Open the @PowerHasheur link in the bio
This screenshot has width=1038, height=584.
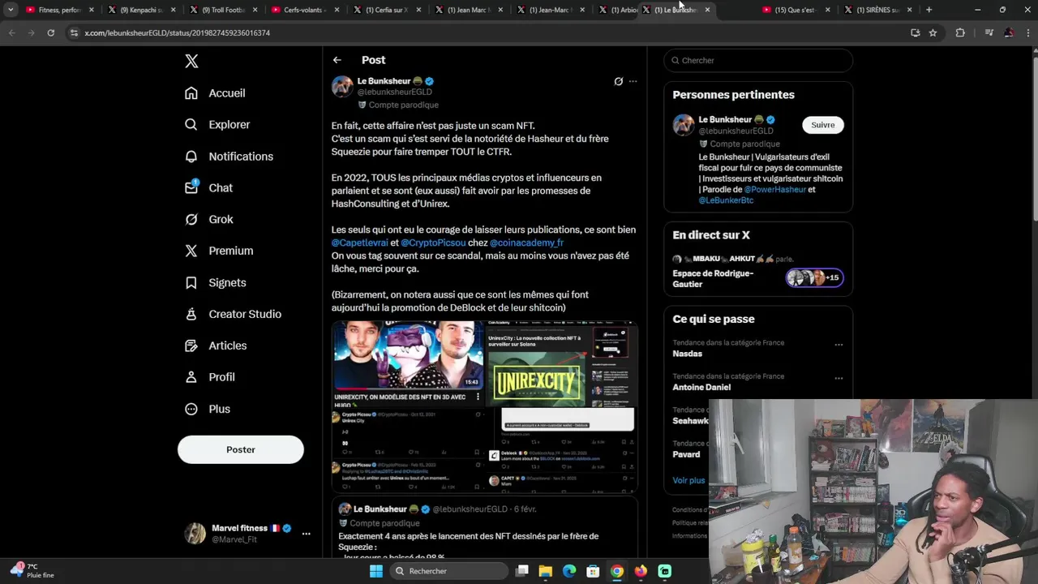[x=774, y=189]
